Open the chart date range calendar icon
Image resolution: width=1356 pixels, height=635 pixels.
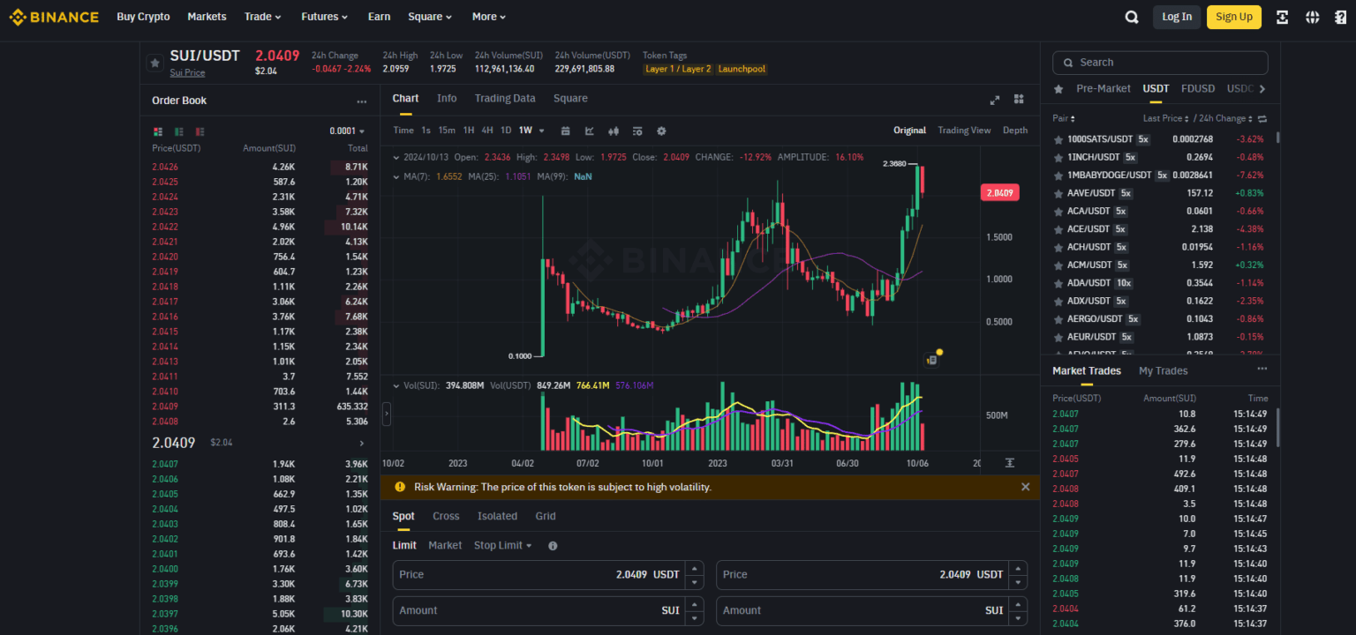pos(565,131)
